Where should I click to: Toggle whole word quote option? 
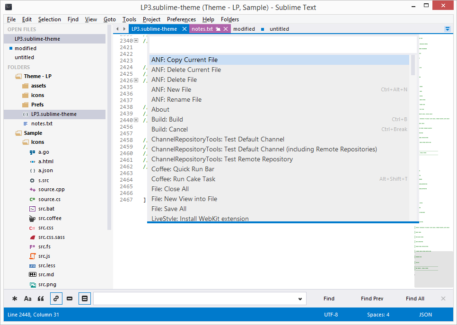click(x=41, y=299)
